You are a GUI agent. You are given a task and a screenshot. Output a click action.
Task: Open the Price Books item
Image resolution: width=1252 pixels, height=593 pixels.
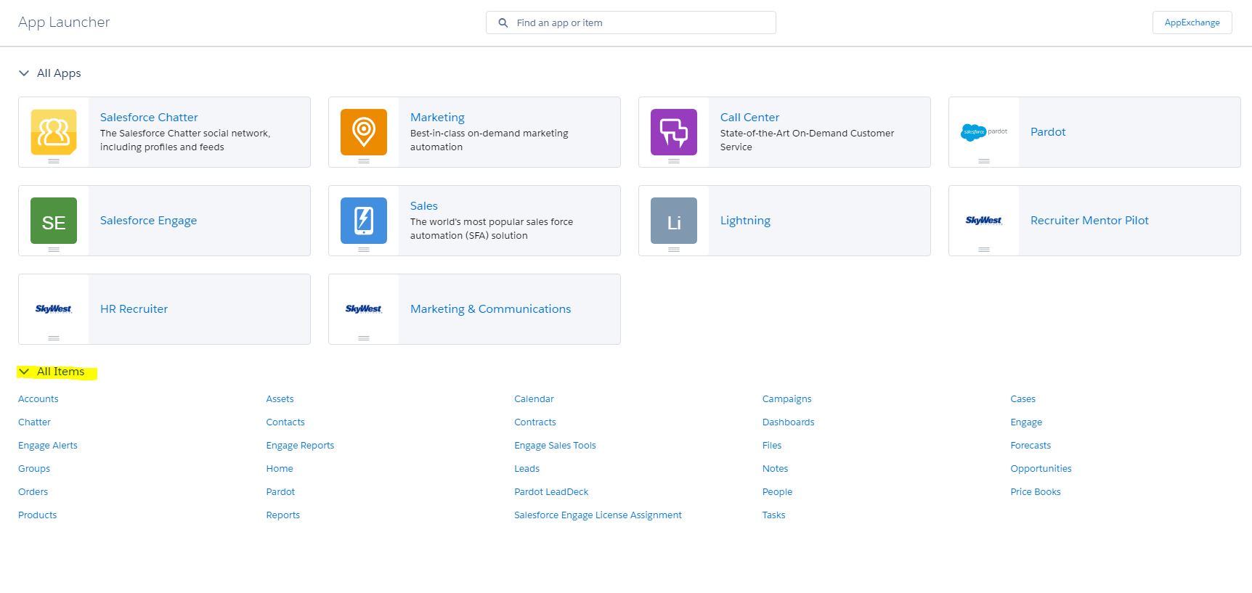click(x=1036, y=491)
